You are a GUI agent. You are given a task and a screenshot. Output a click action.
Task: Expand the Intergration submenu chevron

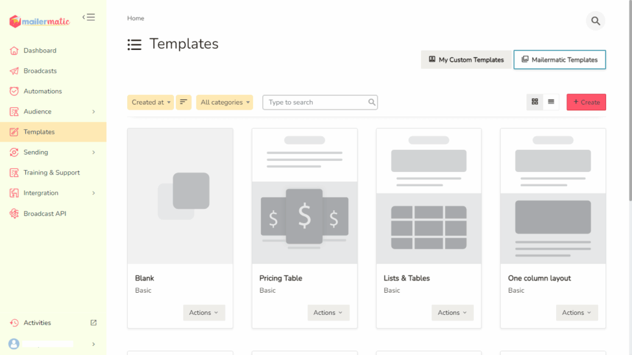coord(94,193)
